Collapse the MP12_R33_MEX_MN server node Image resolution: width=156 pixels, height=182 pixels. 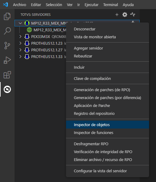click(20, 23)
